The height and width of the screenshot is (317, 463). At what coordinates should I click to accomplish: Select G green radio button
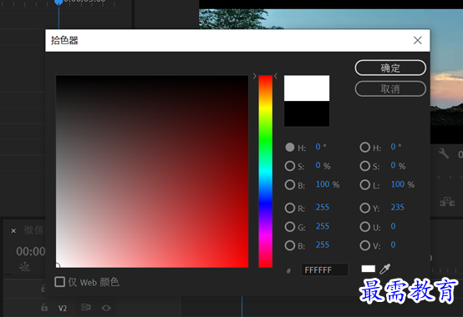(290, 227)
